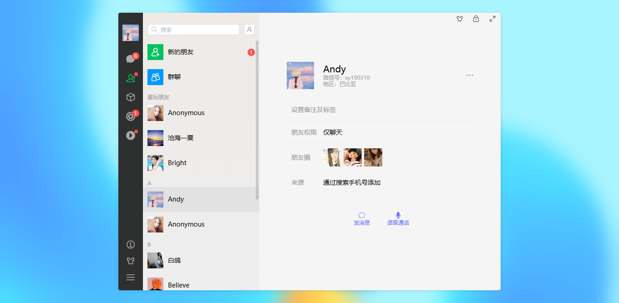The width and height of the screenshot is (619, 303).
Task: Open the Favorites (收藏) box icon
Action: (131, 97)
